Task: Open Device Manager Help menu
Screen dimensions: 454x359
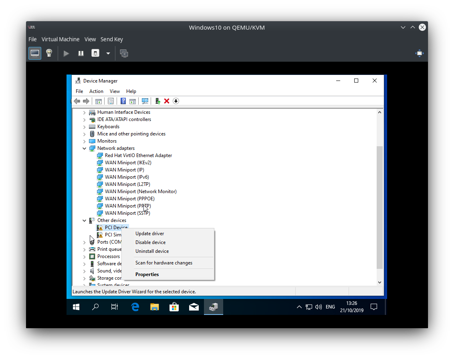Action: pyautogui.click(x=131, y=91)
